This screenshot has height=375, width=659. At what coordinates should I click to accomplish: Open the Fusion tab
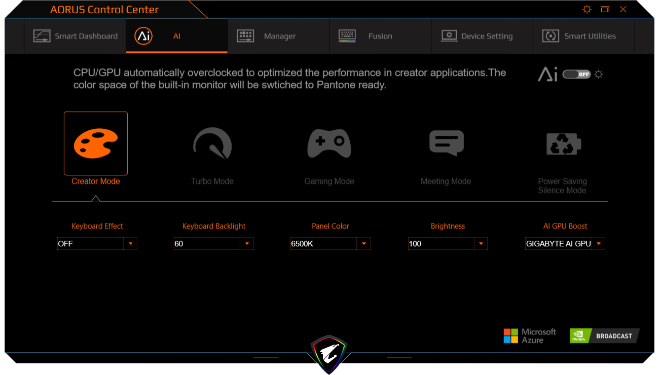point(380,36)
